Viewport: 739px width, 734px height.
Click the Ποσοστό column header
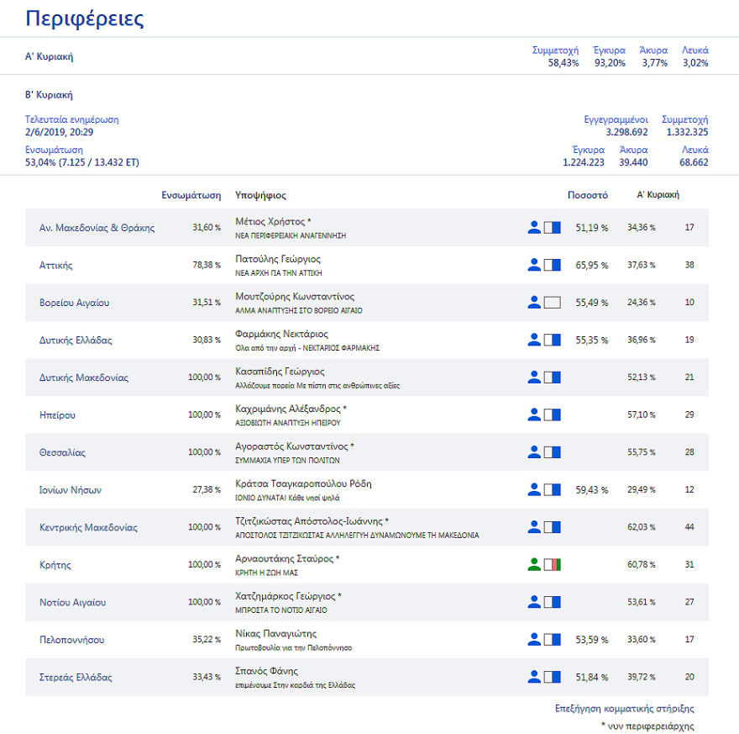tap(587, 195)
